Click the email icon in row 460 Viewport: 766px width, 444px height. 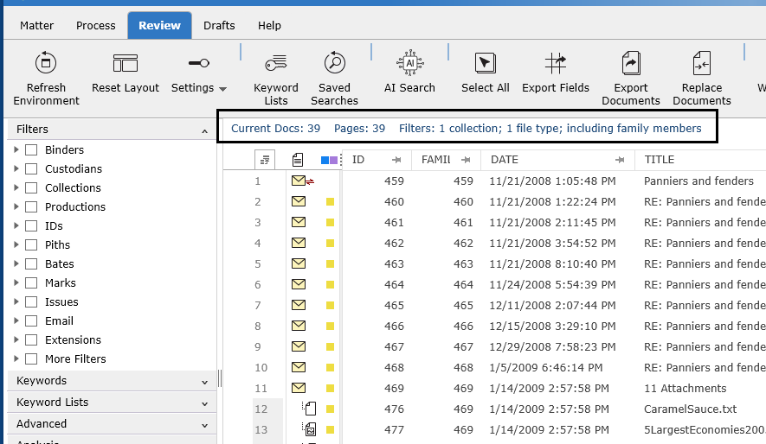[299, 201]
